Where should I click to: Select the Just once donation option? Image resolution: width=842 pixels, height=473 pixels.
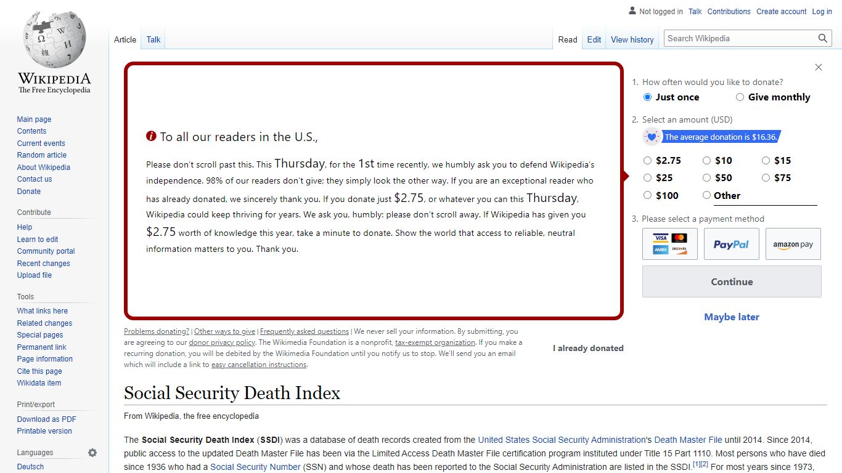(647, 97)
